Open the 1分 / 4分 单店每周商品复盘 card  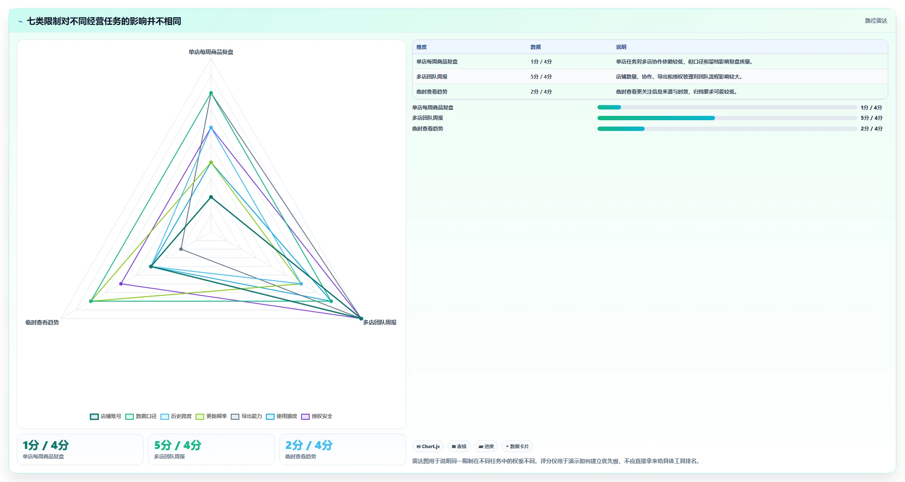coord(80,449)
